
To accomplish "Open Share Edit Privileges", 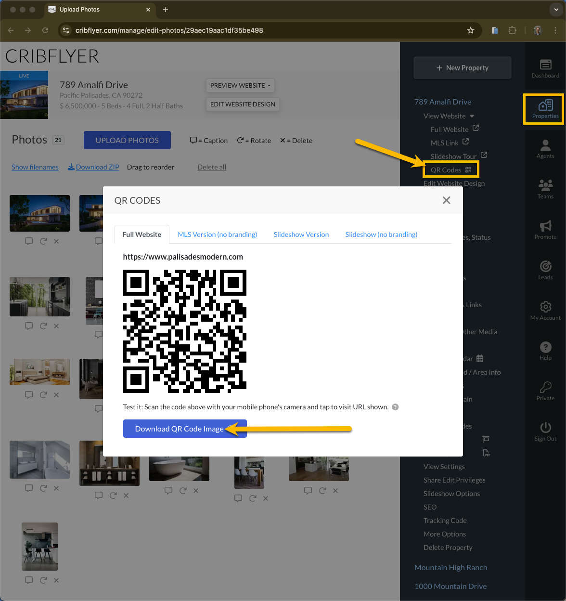I will click(454, 480).
